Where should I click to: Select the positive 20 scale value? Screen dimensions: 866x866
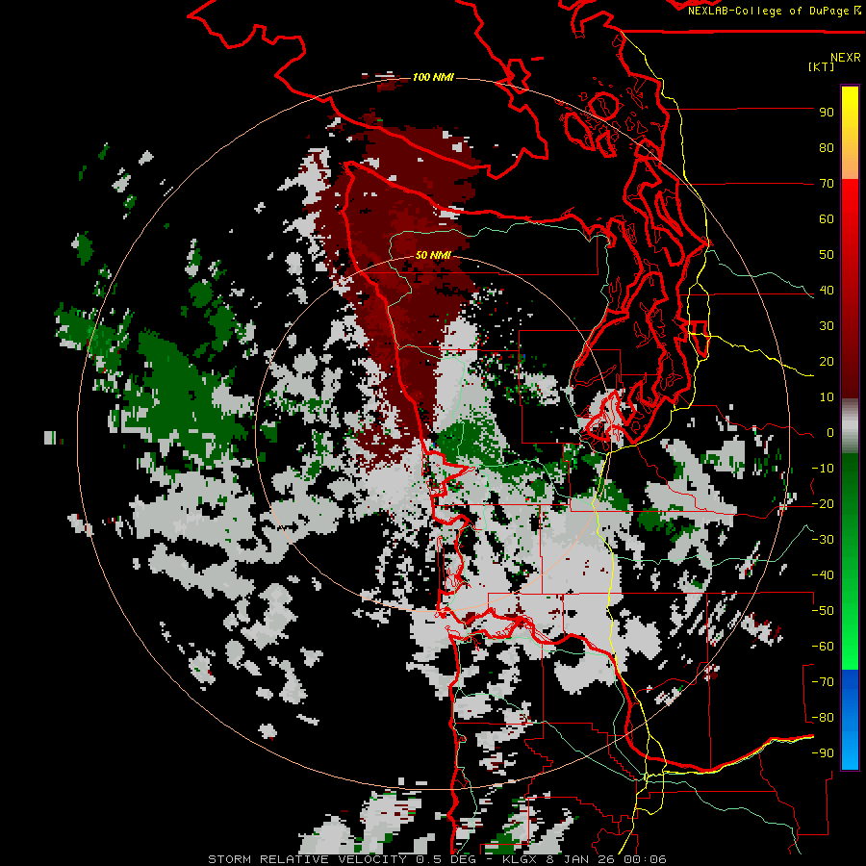click(827, 362)
